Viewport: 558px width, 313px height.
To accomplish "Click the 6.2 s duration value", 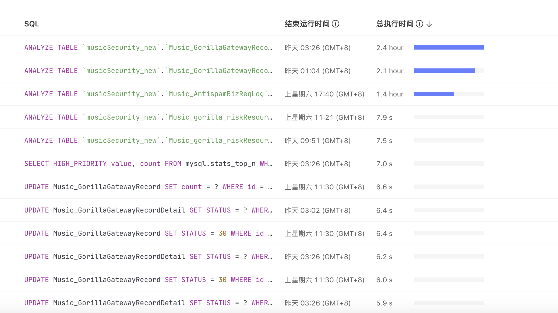I will tap(384, 257).
